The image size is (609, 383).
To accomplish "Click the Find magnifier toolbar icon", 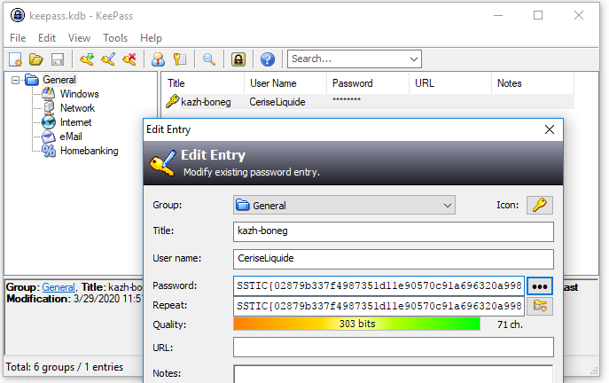I will (x=209, y=59).
